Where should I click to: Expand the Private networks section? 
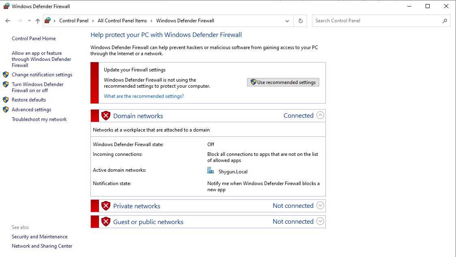click(x=320, y=205)
